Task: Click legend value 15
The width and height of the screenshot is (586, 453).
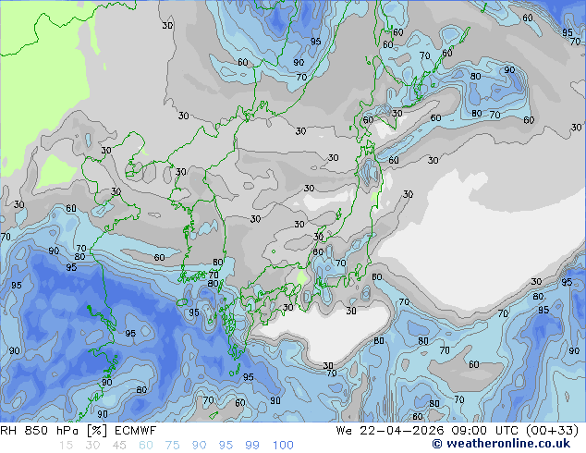Action: 66,446
